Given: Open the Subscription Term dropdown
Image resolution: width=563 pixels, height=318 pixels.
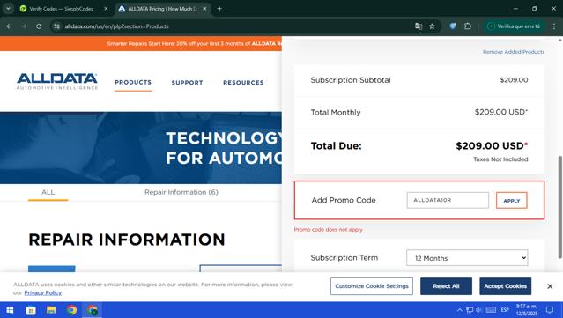Looking at the screenshot, I should click(467, 258).
